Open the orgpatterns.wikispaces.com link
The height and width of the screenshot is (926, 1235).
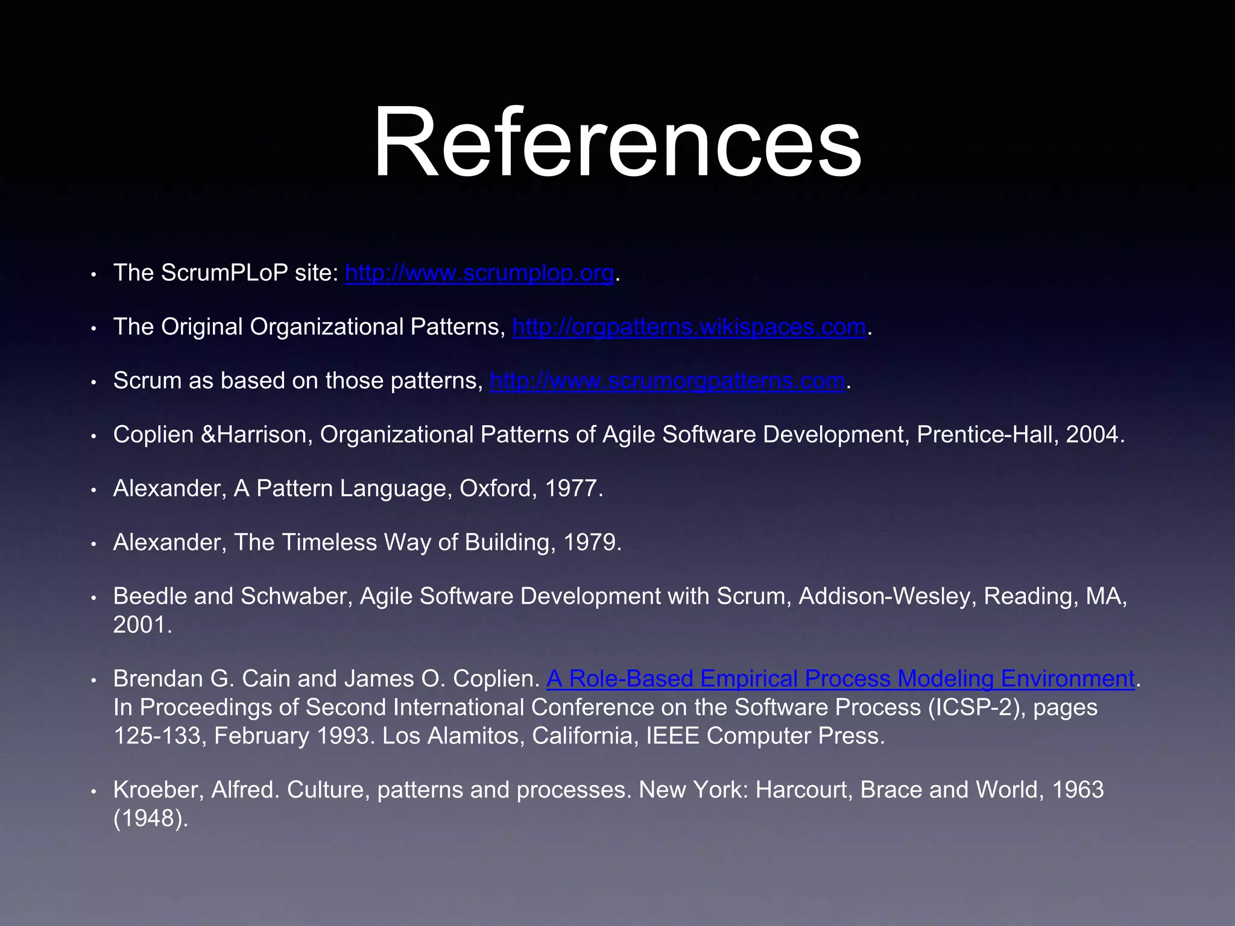click(x=689, y=327)
